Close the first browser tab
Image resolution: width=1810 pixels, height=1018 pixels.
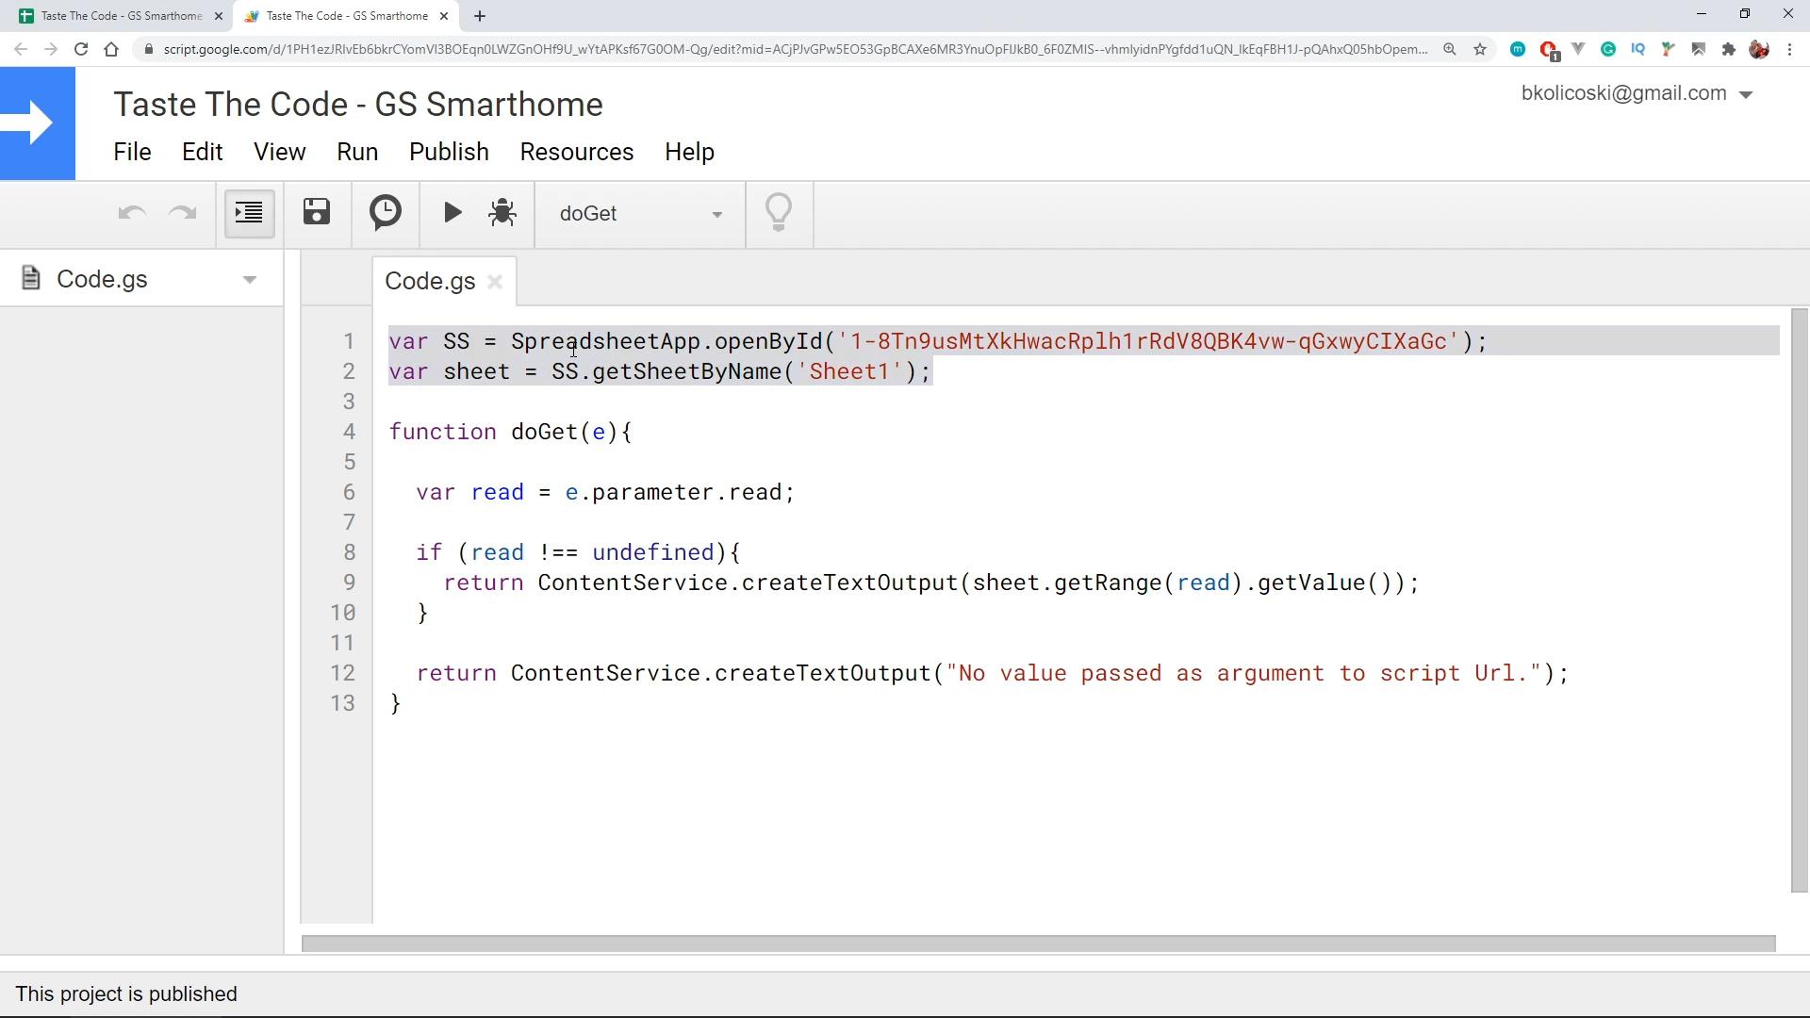(x=219, y=16)
